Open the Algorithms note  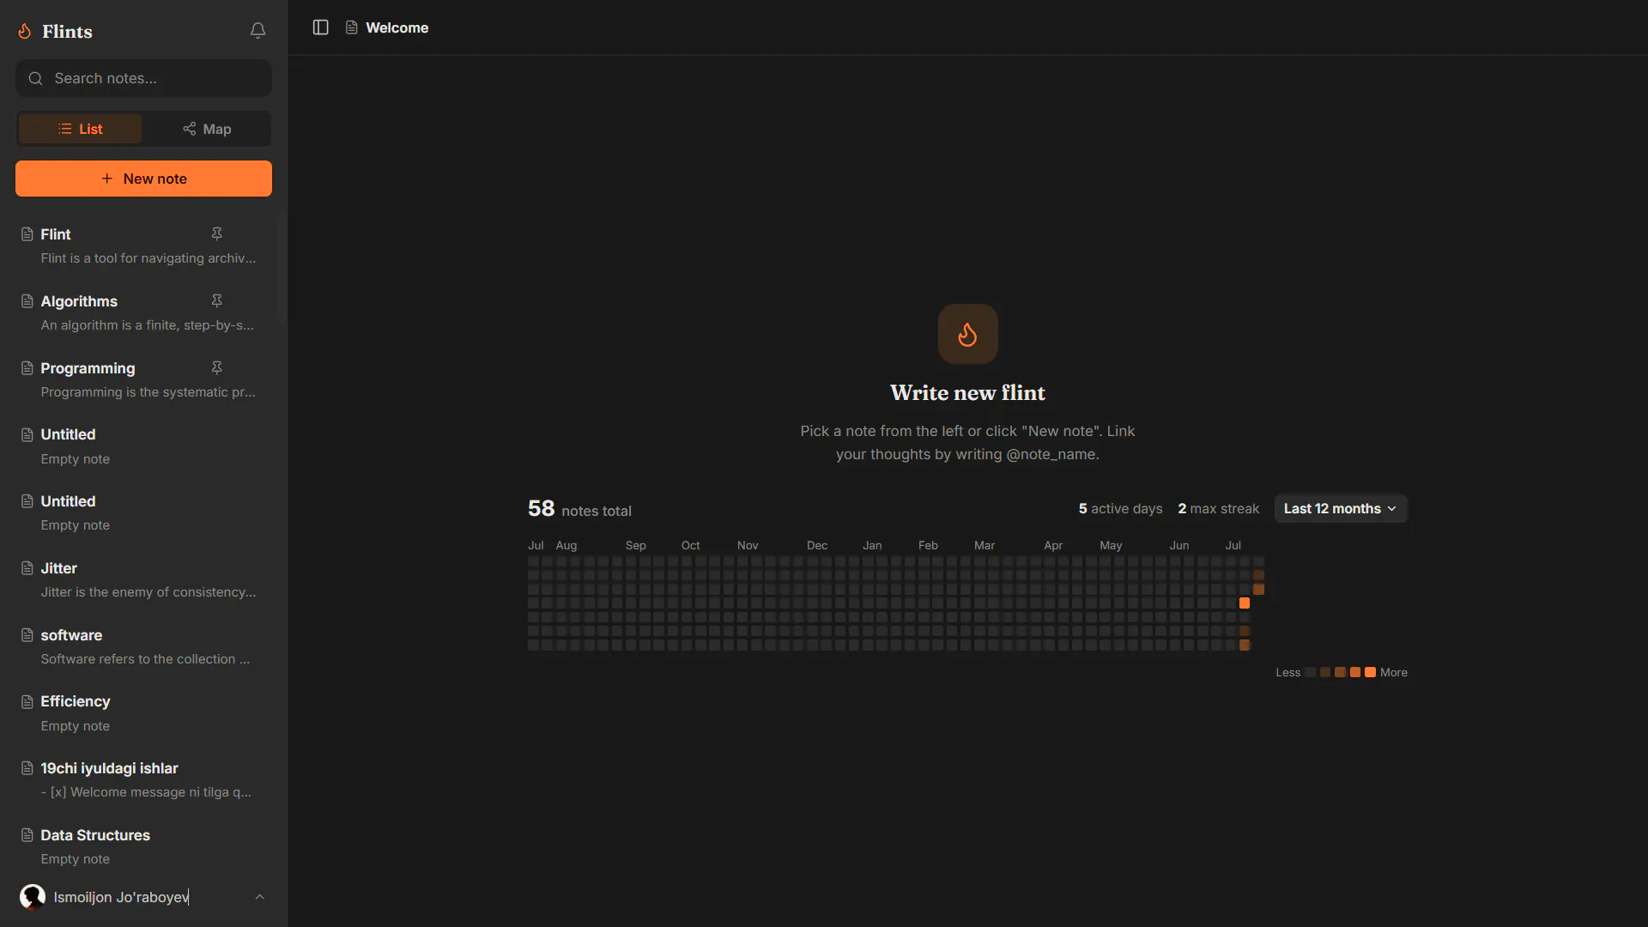coord(143,312)
